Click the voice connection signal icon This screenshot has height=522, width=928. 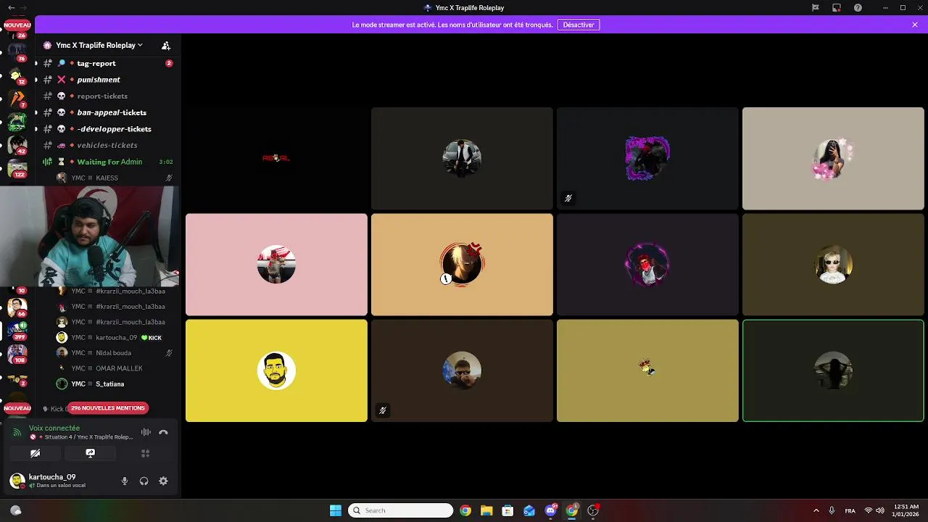coord(17,433)
